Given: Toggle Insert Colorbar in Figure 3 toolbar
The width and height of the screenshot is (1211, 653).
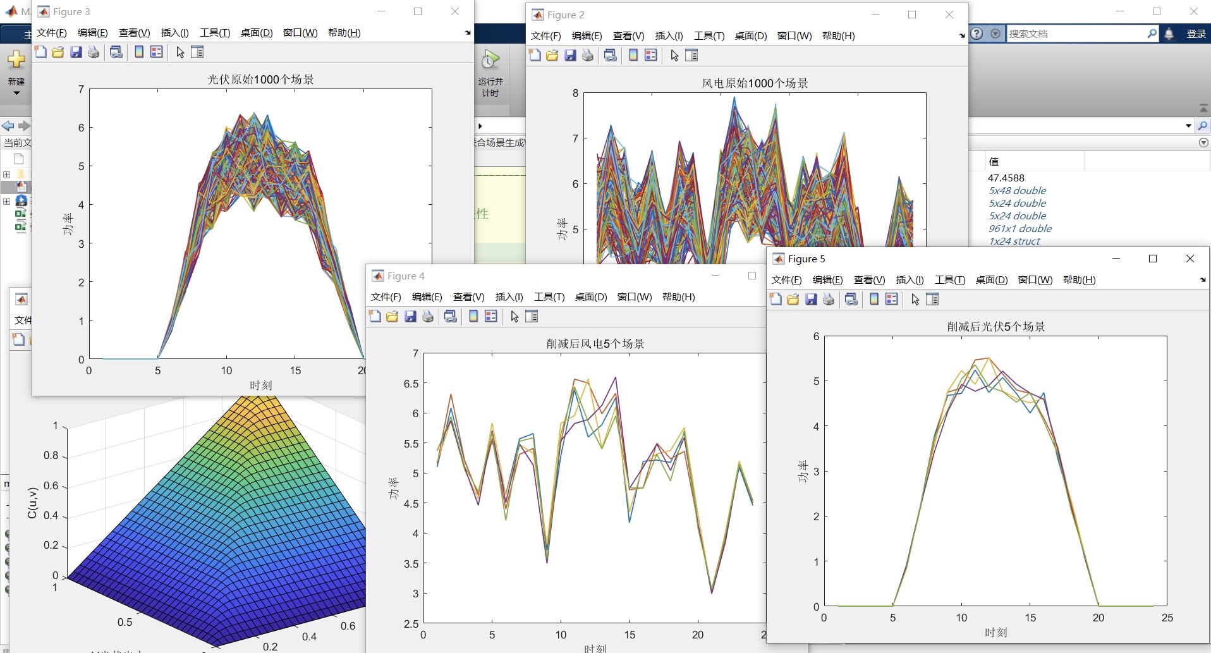Looking at the screenshot, I should click(139, 52).
